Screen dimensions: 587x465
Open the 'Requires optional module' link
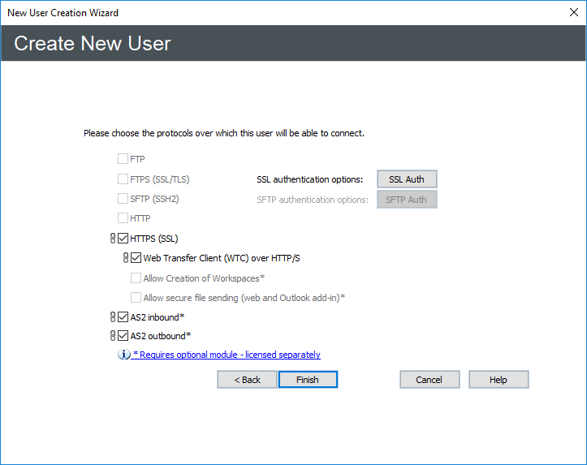tap(227, 355)
